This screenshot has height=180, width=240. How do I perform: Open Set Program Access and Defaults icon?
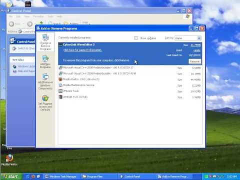(x=45, y=103)
